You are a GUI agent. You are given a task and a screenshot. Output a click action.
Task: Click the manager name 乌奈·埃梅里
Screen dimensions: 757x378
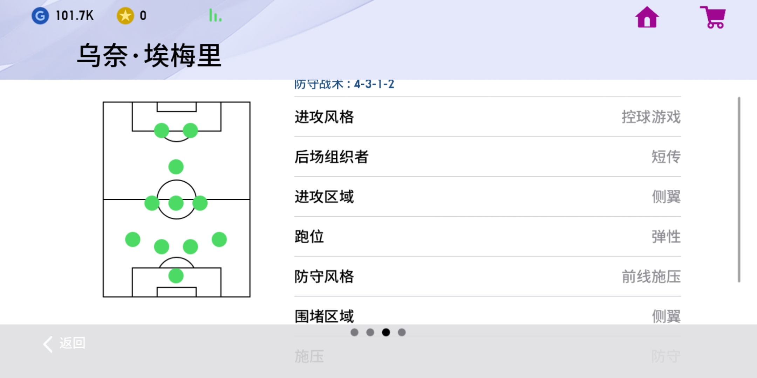[150, 54]
